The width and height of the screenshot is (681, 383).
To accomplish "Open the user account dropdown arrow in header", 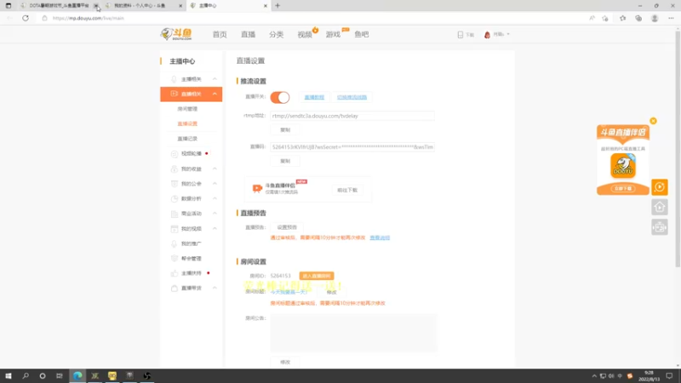I will (x=508, y=34).
